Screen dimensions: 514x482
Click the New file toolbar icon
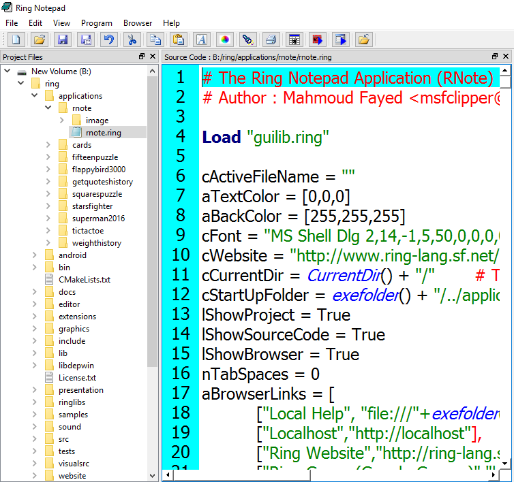pos(16,39)
